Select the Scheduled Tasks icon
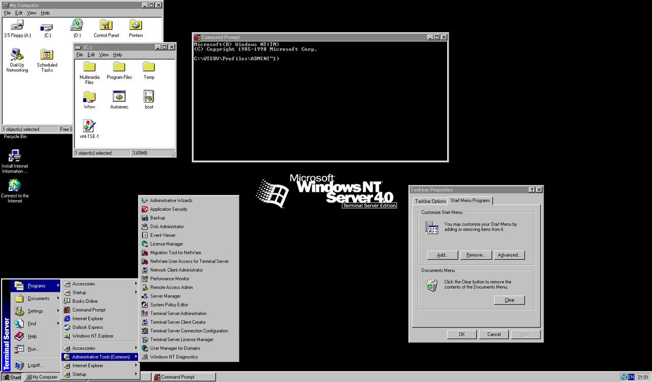Screen dimensions: 652x382 click(x=47, y=55)
